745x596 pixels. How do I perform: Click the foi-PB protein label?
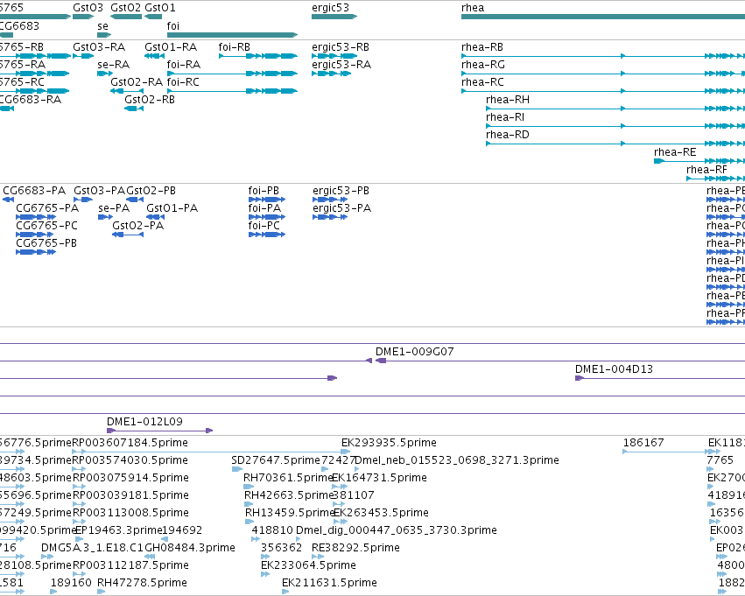(264, 191)
